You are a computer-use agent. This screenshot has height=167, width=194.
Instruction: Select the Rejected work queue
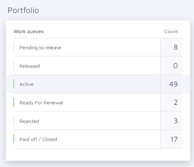coord(98,121)
